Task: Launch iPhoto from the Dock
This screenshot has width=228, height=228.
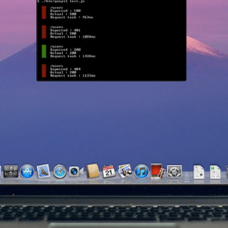Action: (125, 171)
